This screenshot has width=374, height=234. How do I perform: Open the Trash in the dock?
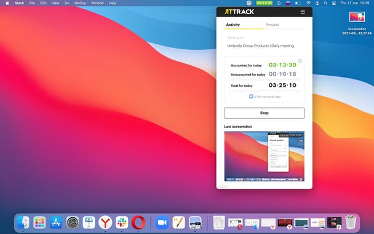click(x=351, y=222)
